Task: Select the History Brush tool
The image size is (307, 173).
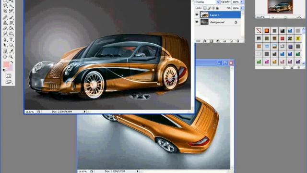Action: tap(11, 23)
